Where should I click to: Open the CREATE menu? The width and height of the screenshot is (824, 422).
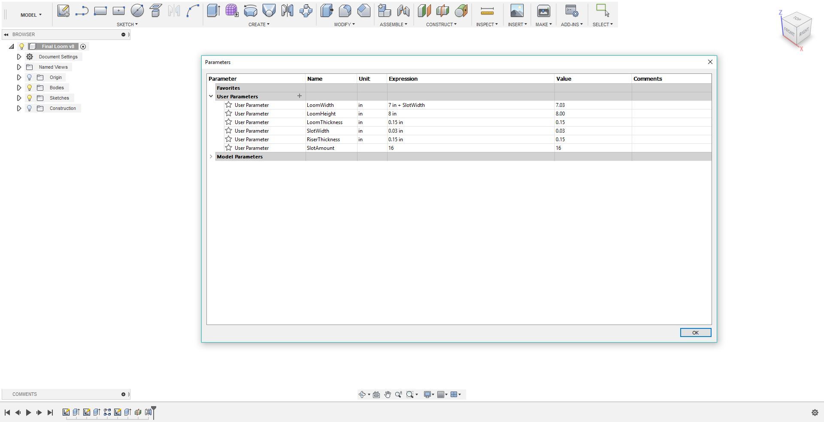[x=259, y=24]
